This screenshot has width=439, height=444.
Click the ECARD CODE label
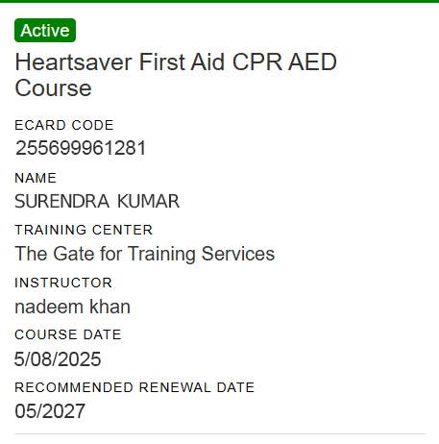click(64, 125)
